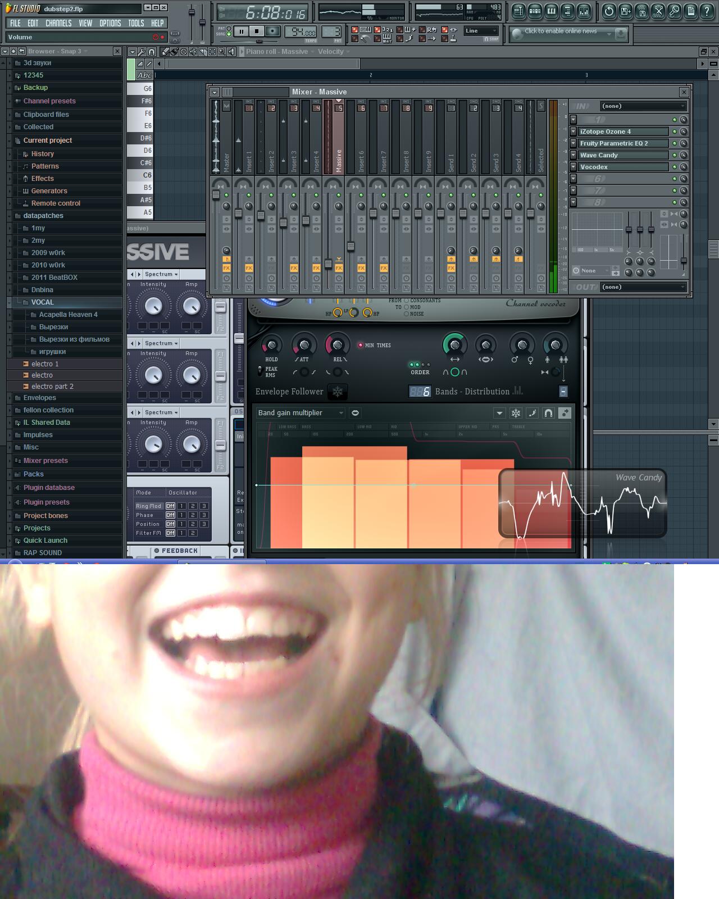Open the OPTIONS menu
719x899 pixels.
[x=110, y=23]
